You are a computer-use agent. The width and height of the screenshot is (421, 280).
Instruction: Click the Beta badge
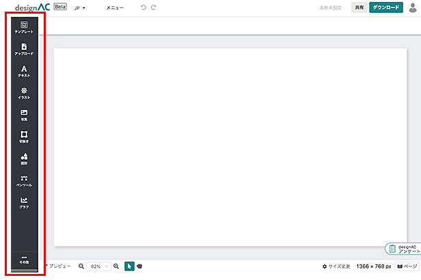(60, 7)
